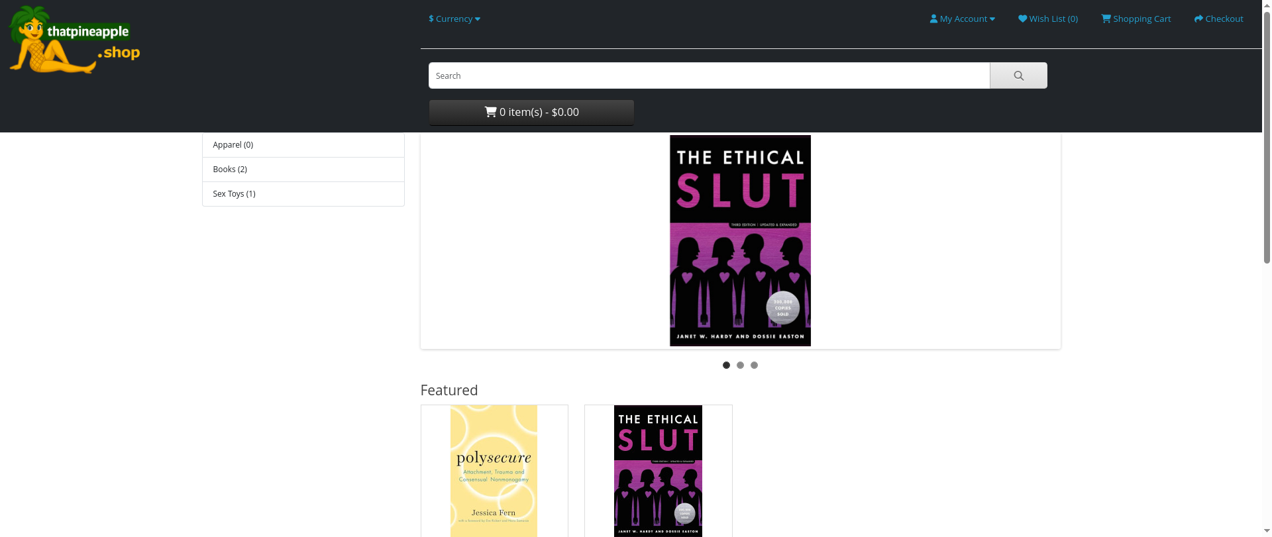Screen dimensions: 1272x537
Task: Open the 0 item(s) - $0.00 cart button
Action: click(x=531, y=113)
